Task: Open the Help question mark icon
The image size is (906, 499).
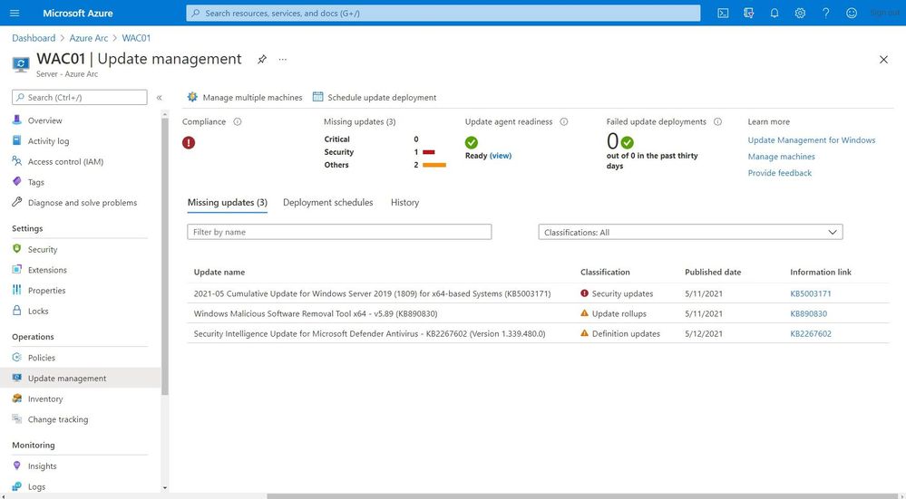Action: point(825,13)
